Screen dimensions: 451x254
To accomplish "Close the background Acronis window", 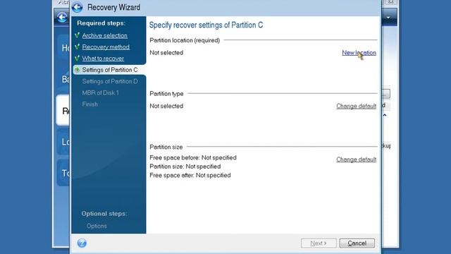I will click(x=390, y=1).
